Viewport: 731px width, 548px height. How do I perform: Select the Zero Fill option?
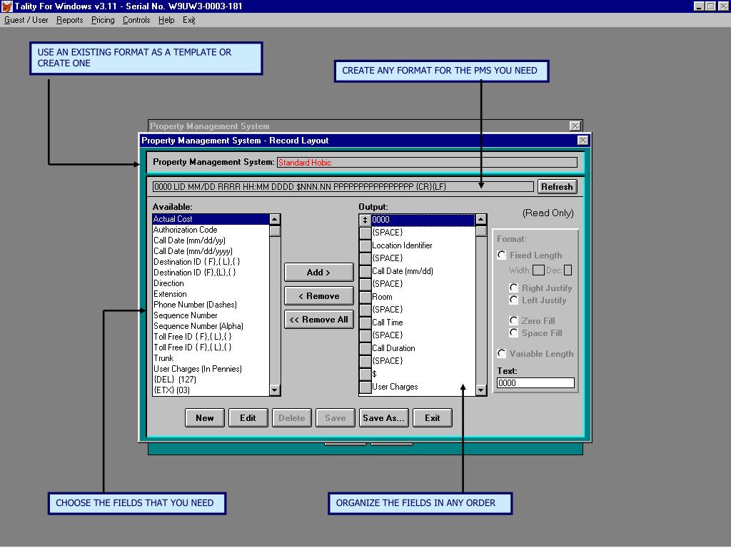pyautogui.click(x=514, y=320)
